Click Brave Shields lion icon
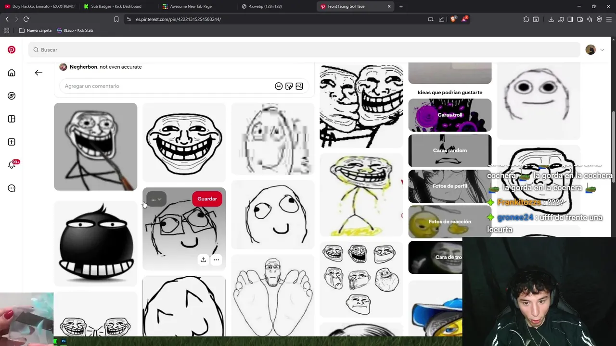This screenshot has height=346, width=616. (453, 19)
